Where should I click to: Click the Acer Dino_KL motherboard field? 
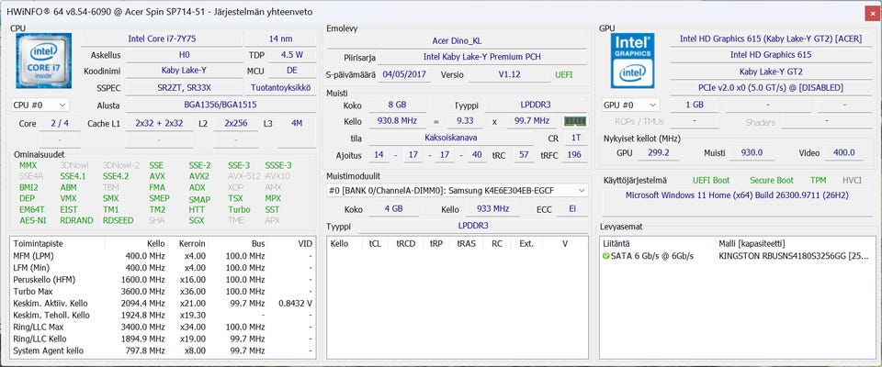(457, 41)
